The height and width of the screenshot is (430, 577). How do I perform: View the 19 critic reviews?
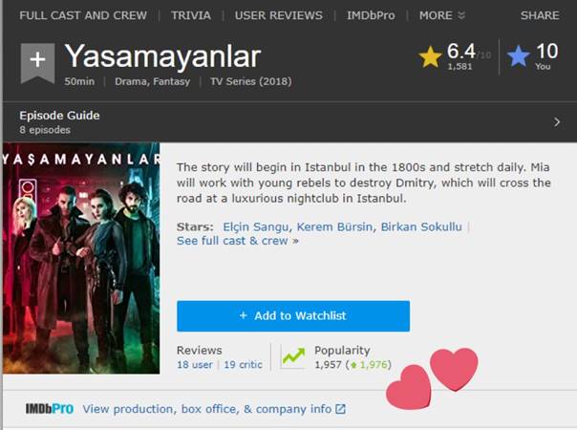pyautogui.click(x=243, y=365)
